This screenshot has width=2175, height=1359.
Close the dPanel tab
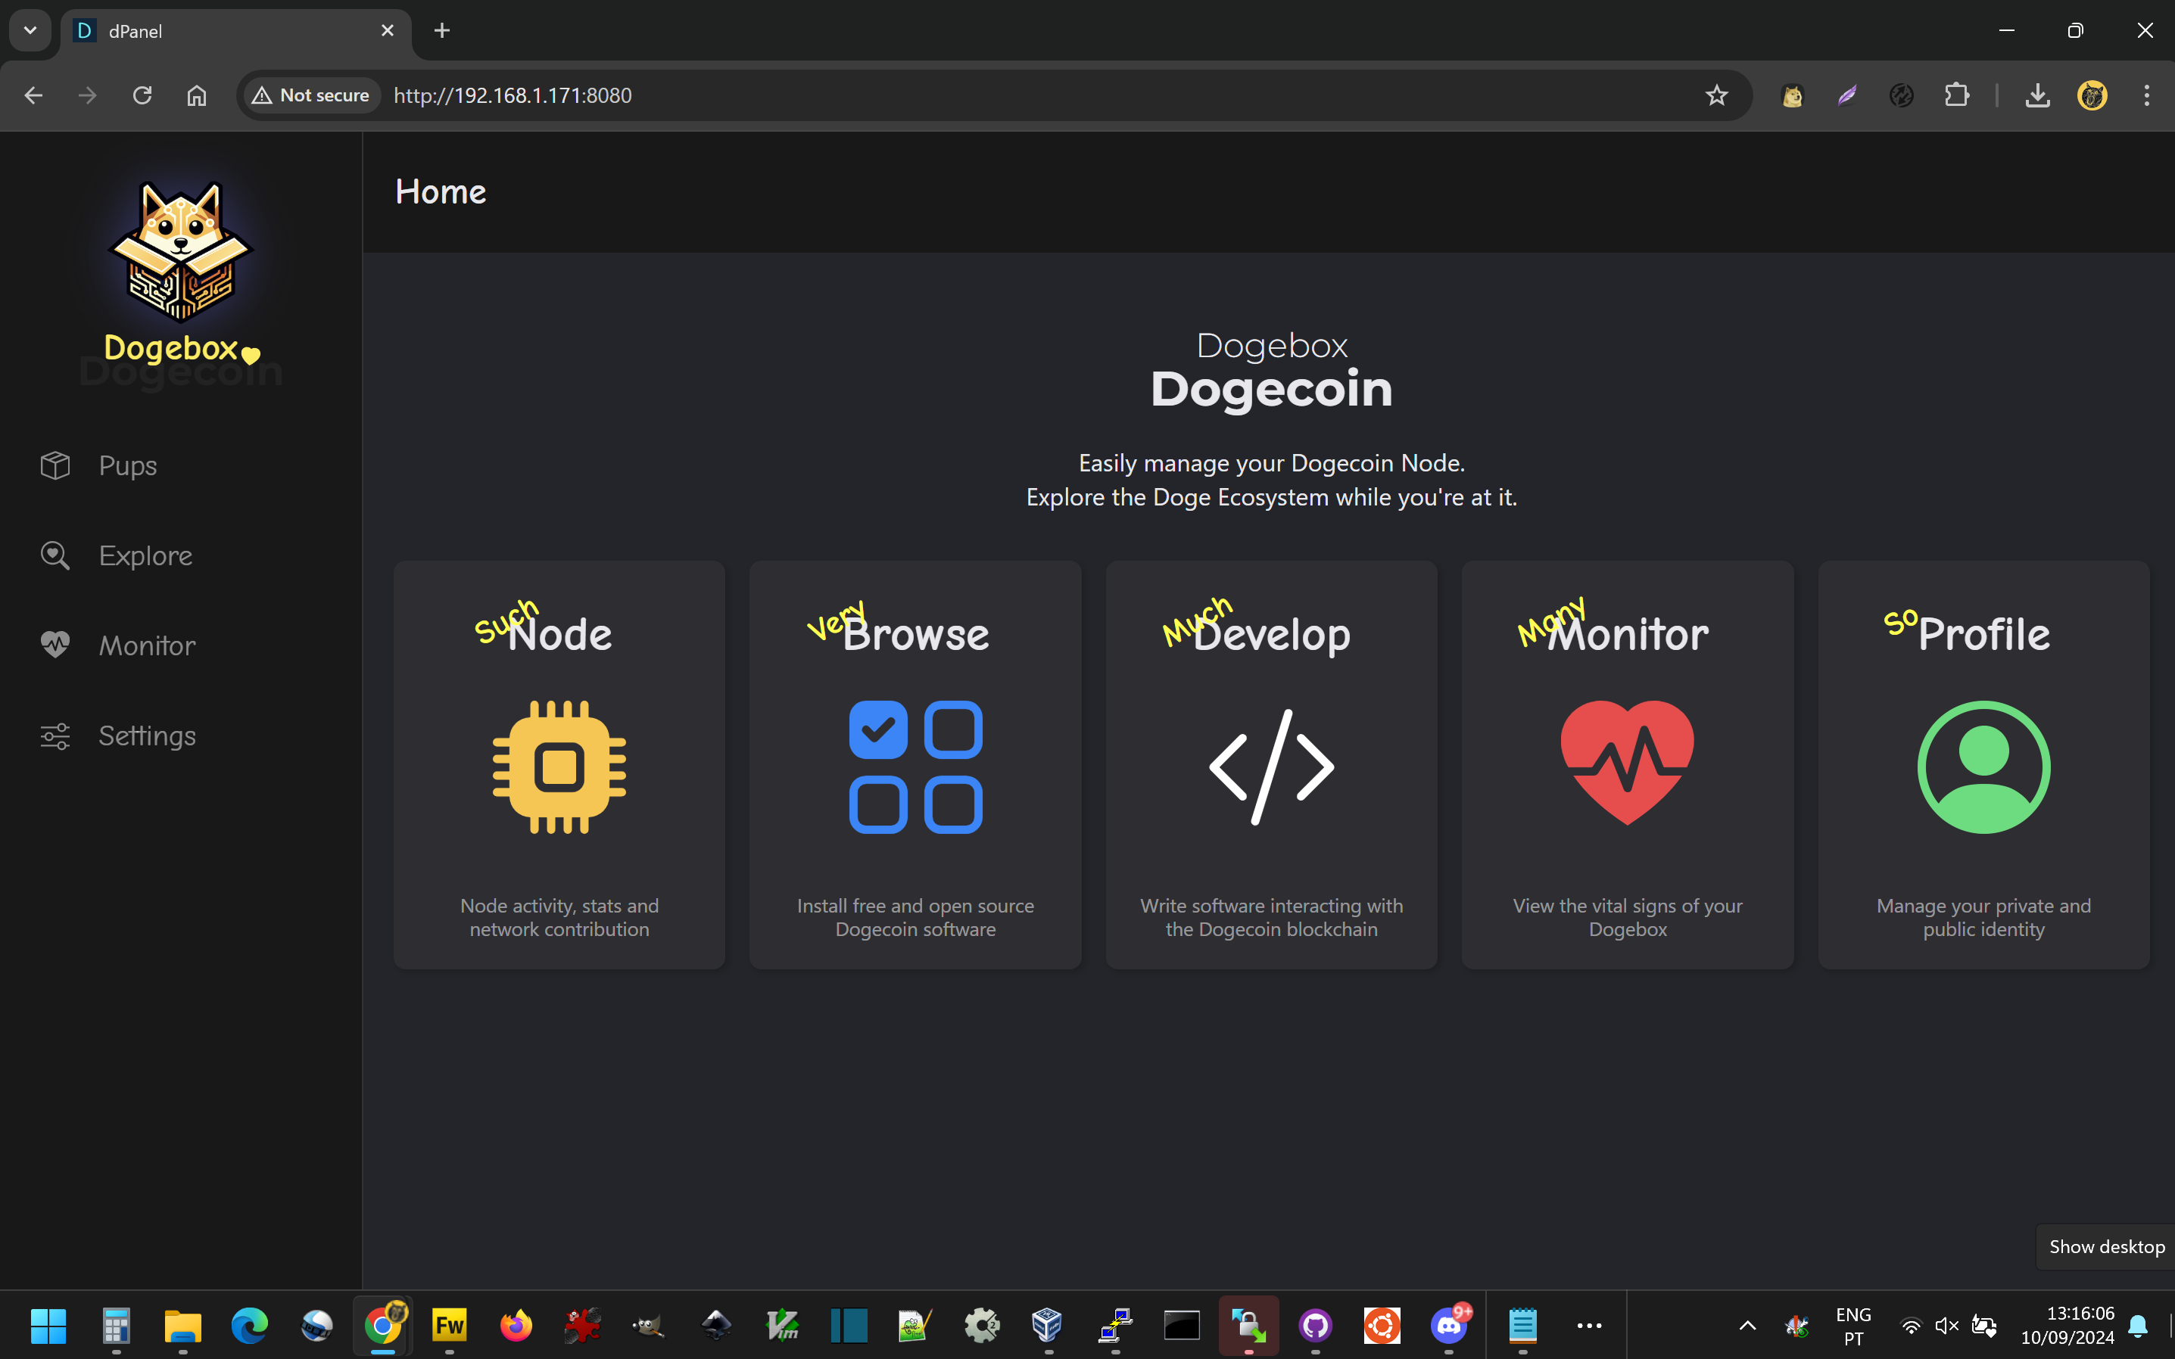[x=388, y=30]
